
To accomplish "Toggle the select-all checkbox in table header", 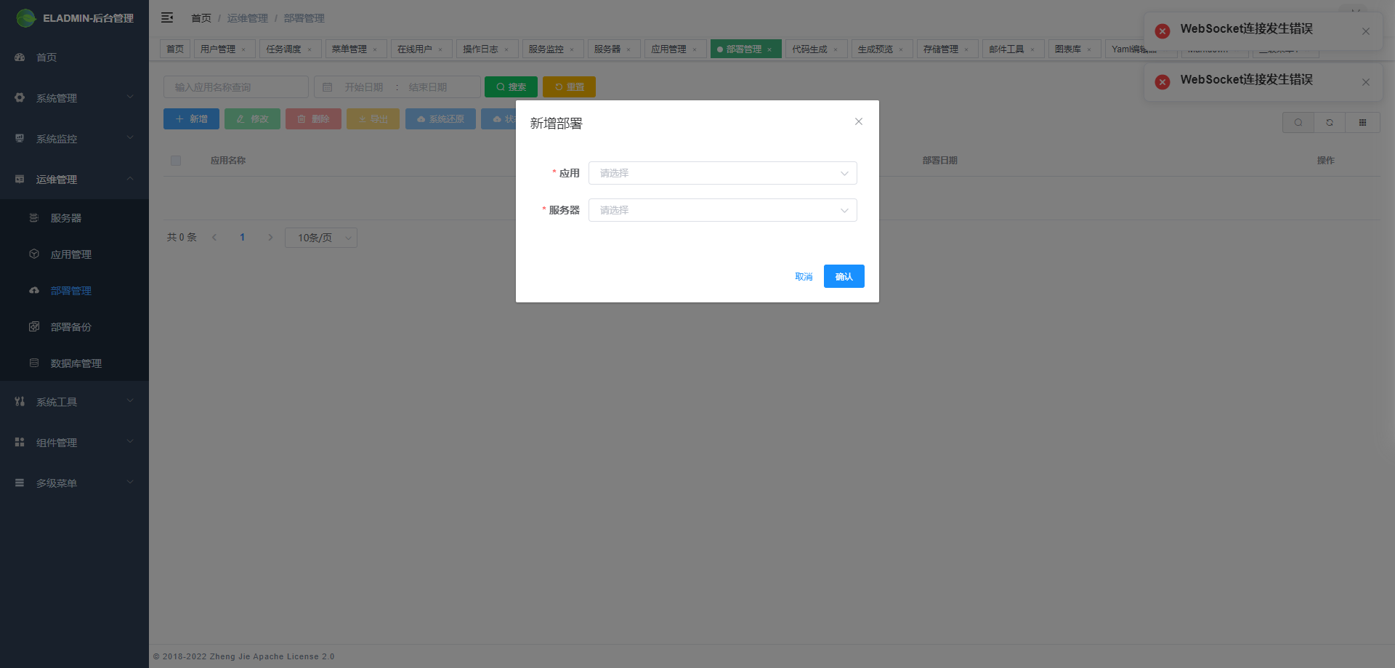I will coord(175,160).
